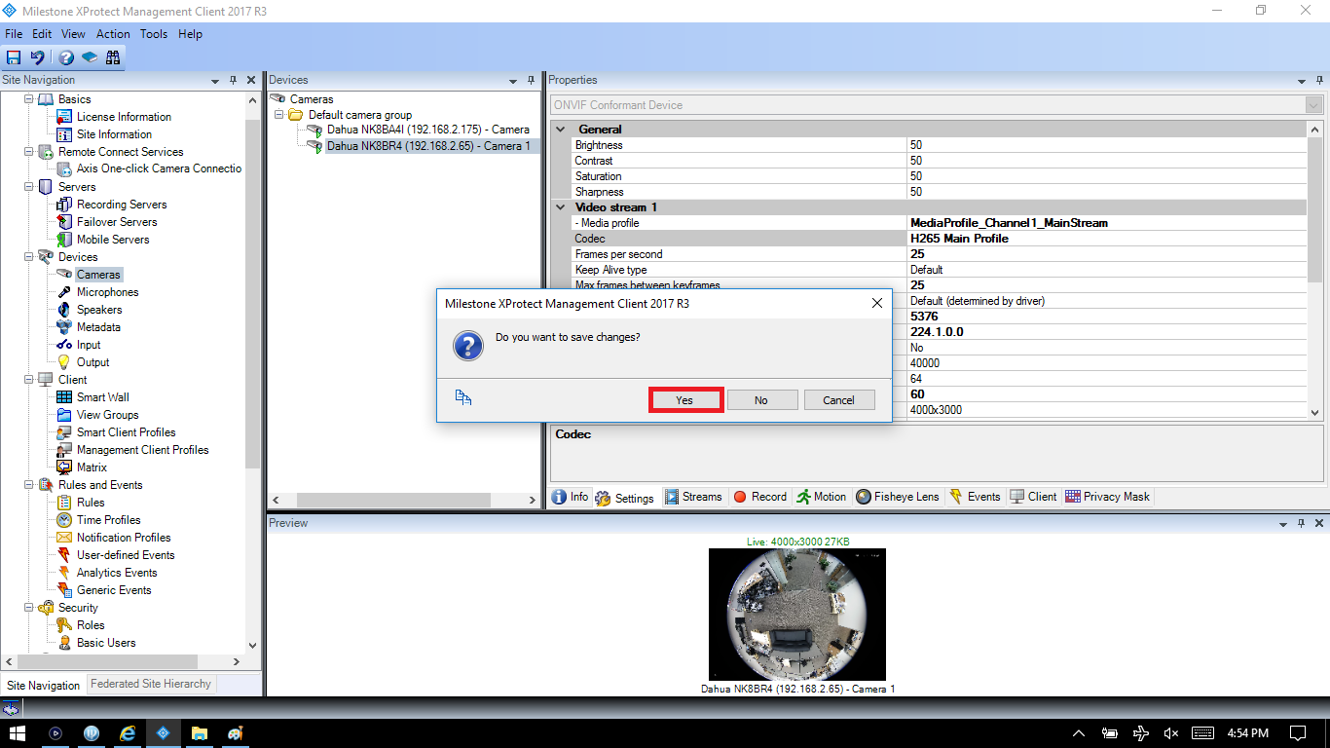The image size is (1330, 748).
Task: Show hidden tray icons chevron
Action: [1079, 732]
